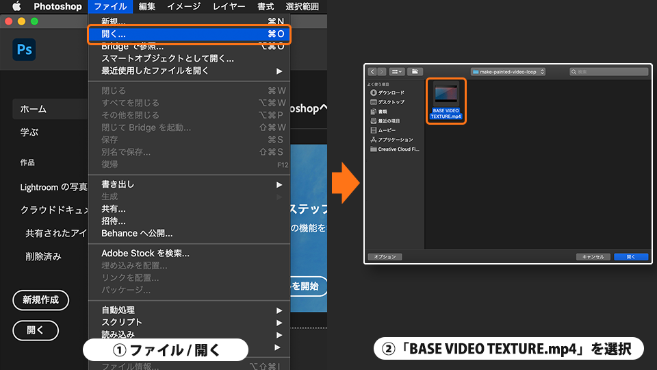The height and width of the screenshot is (370, 657).
Task: Expand 最近使用したファイルを開く submenu
Action: [x=189, y=71]
